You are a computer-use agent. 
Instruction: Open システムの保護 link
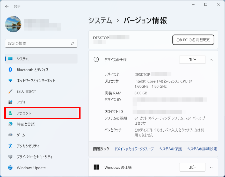click(x=171, y=149)
